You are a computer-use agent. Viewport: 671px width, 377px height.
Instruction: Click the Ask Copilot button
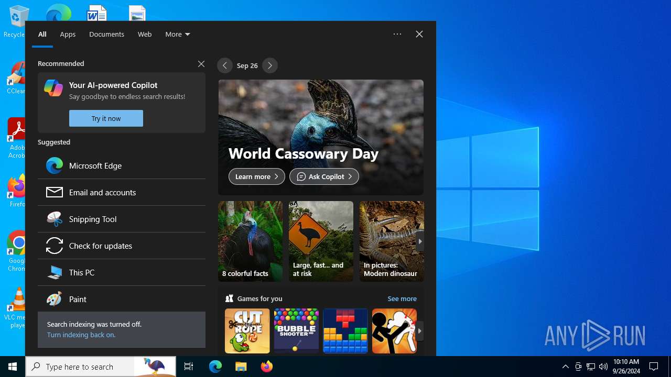324,176
